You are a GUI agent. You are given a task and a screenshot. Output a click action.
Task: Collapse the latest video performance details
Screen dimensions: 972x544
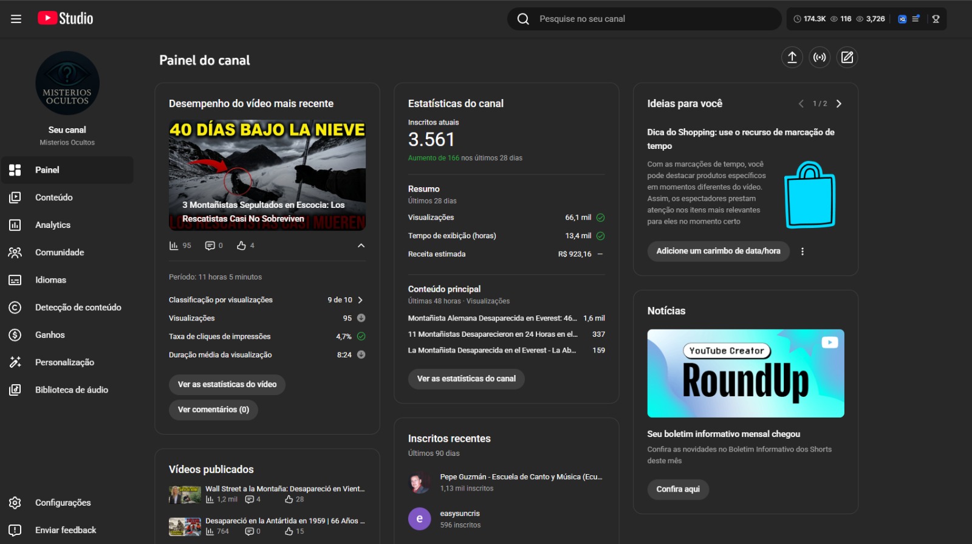click(361, 246)
